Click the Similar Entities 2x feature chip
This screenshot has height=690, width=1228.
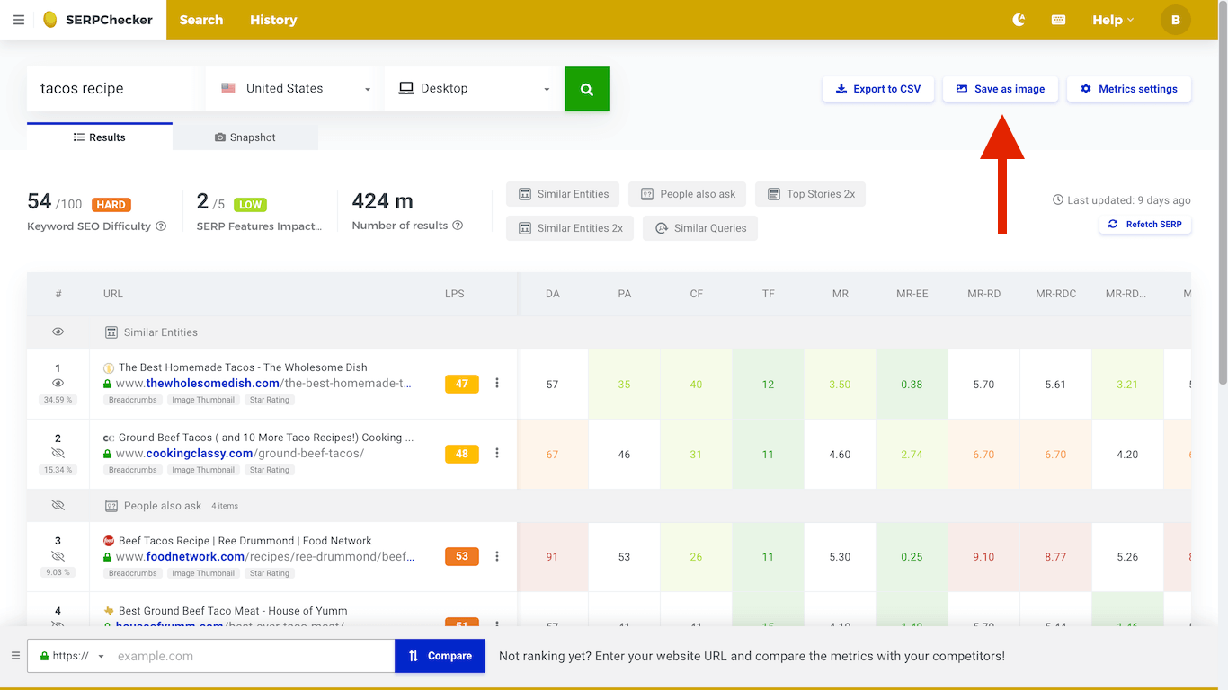pos(570,228)
